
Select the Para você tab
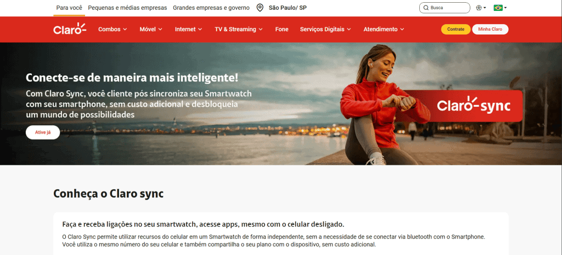tap(69, 8)
